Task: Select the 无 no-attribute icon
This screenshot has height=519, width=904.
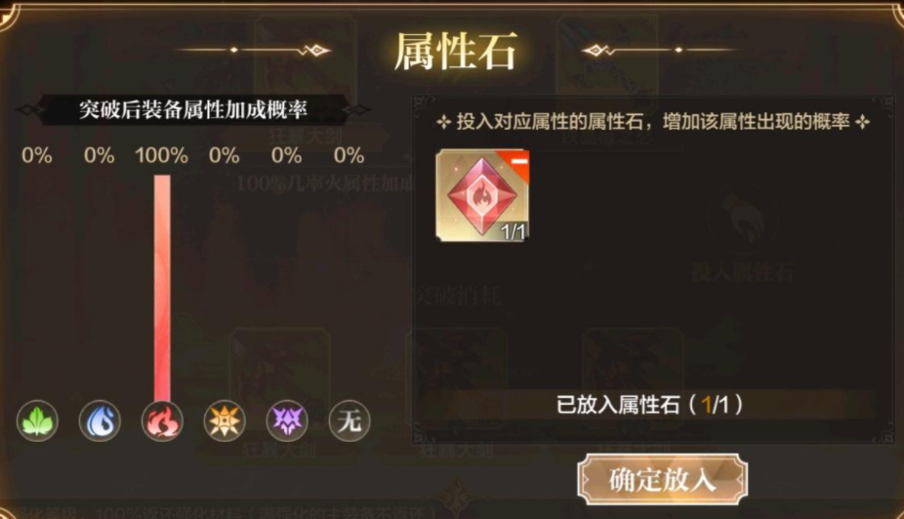Action: tap(349, 421)
